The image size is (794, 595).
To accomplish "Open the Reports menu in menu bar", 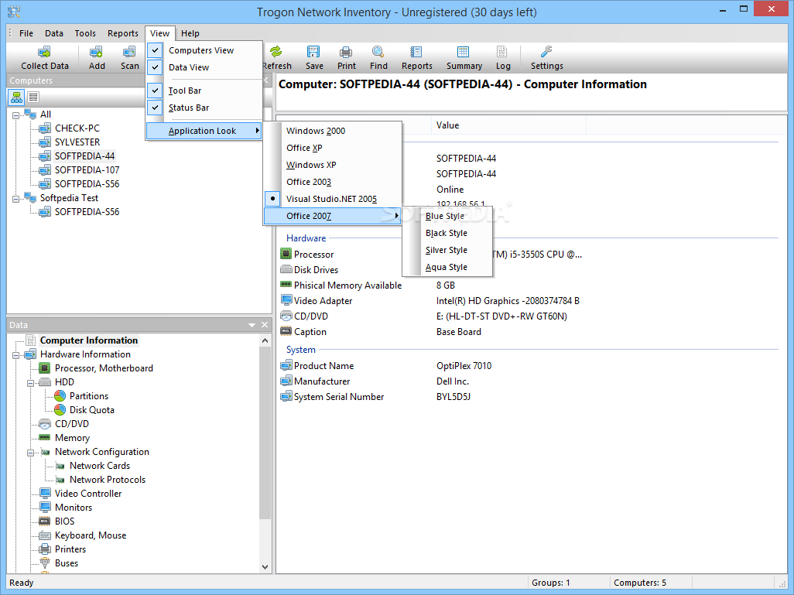I will click(123, 33).
